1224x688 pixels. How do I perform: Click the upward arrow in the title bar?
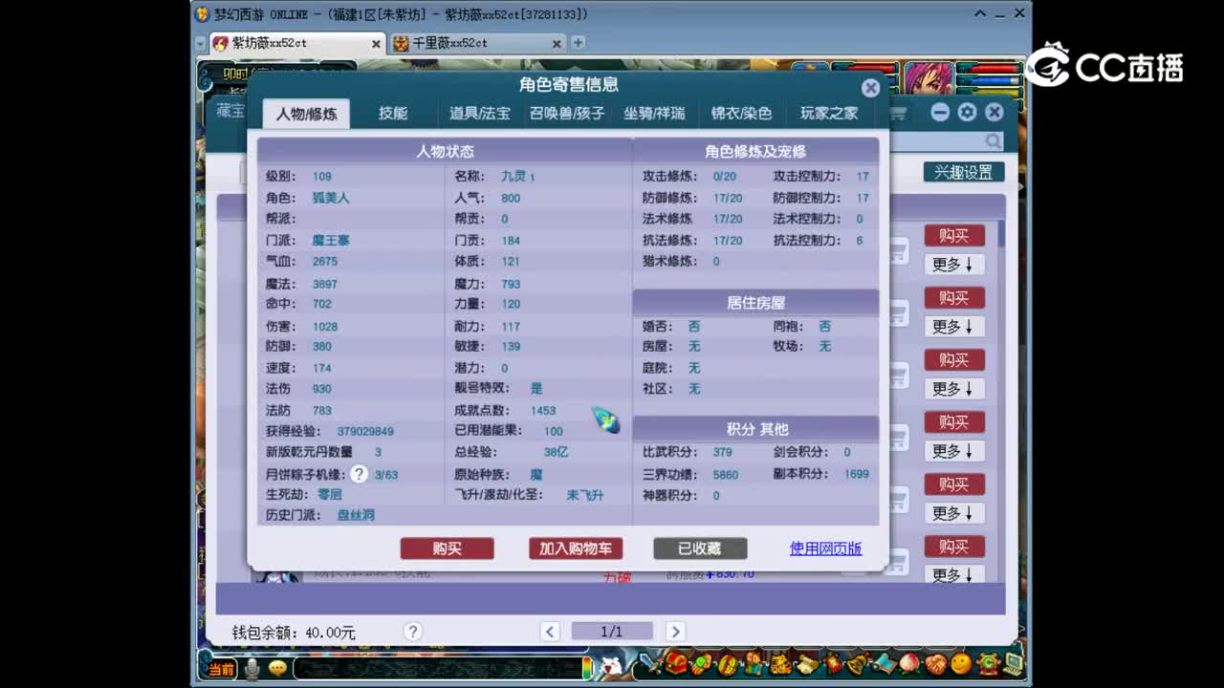click(x=980, y=14)
